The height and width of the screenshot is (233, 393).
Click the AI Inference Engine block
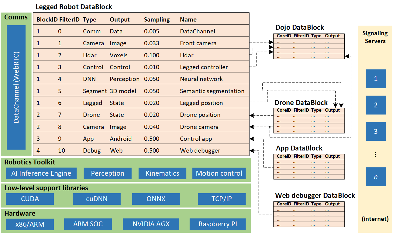click(41, 174)
